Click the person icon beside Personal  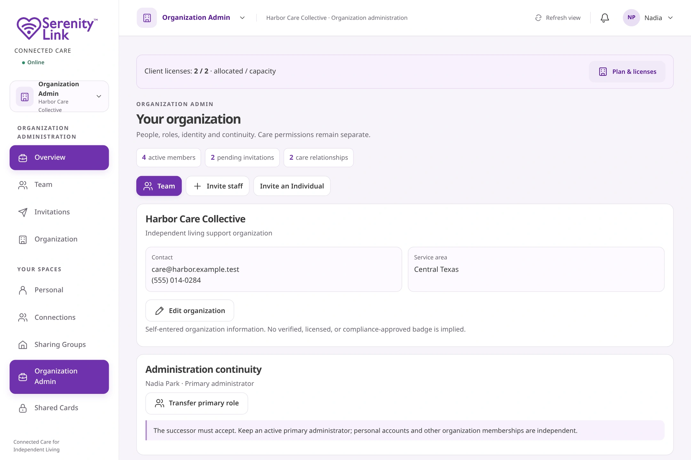23,290
